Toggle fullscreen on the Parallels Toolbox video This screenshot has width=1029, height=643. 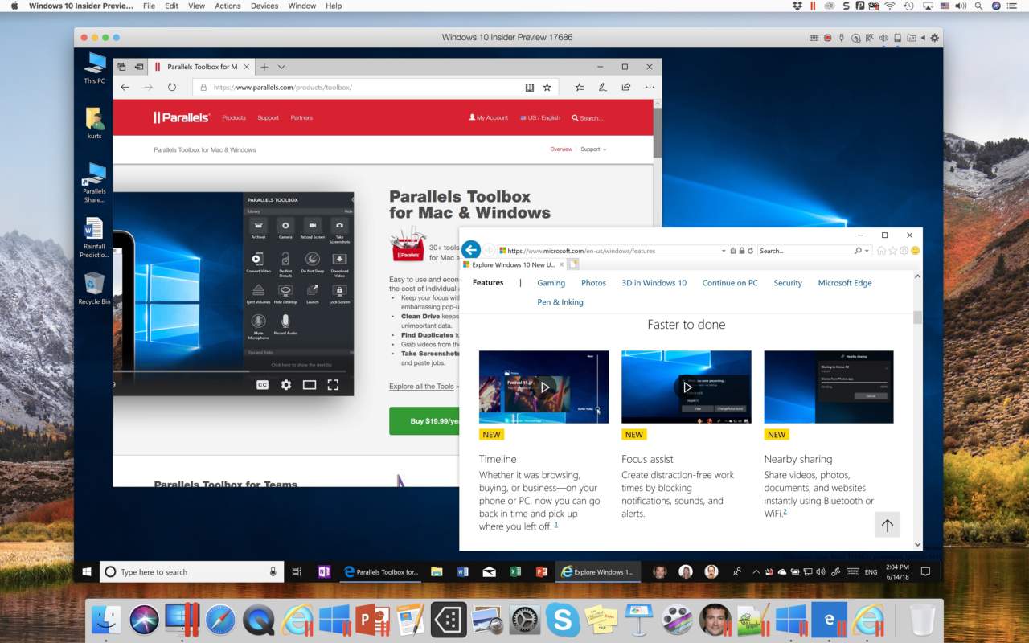click(333, 385)
